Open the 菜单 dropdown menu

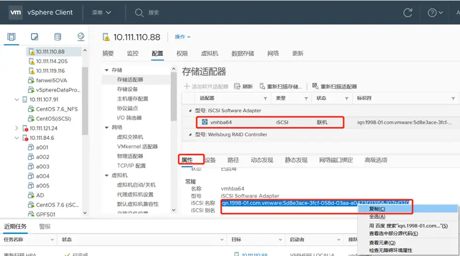click(102, 13)
